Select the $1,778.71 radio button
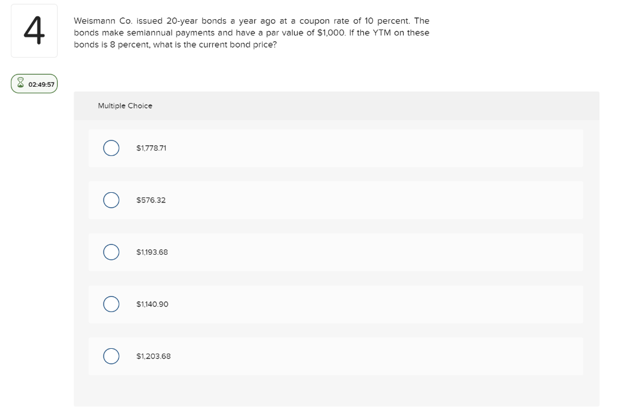This screenshot has width=617, height=412. coord(110,148)
